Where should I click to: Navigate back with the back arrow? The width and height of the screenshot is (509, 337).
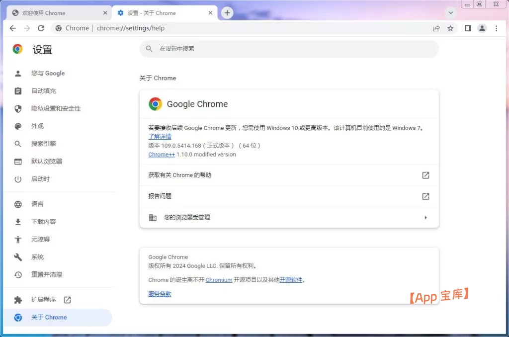pyautogui.click(x=12, y=28)
